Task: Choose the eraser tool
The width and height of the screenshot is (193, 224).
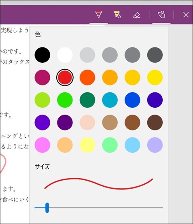Action: coord(137,15)
